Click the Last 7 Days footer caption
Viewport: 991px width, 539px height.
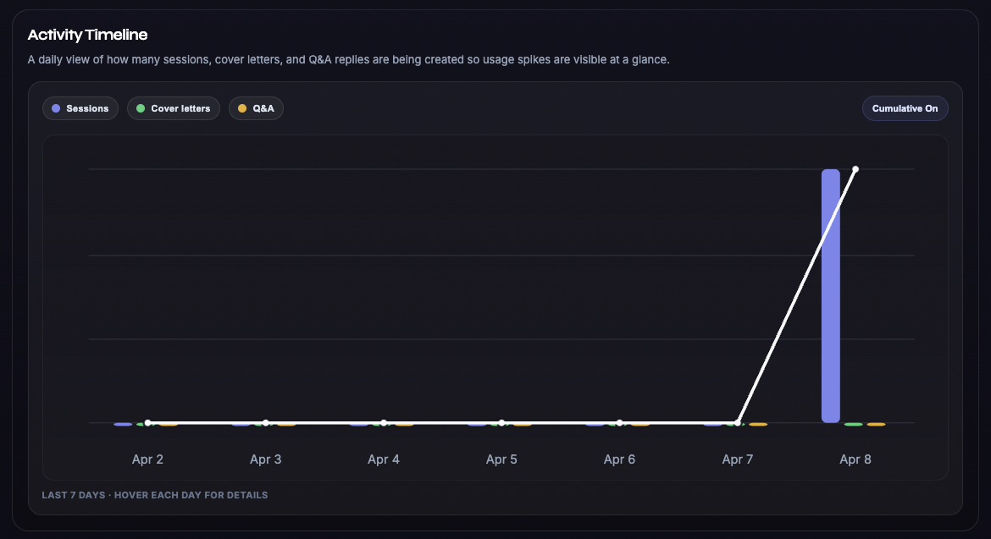click(155, 495)
